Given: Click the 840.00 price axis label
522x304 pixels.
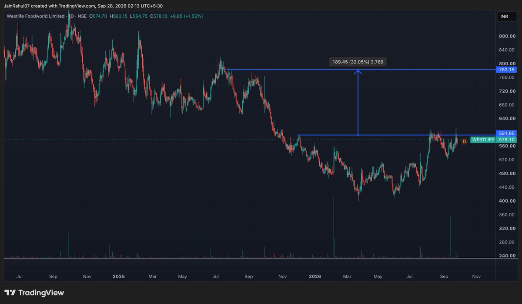Looking at the screenshot, I should (x=507, y=50).
